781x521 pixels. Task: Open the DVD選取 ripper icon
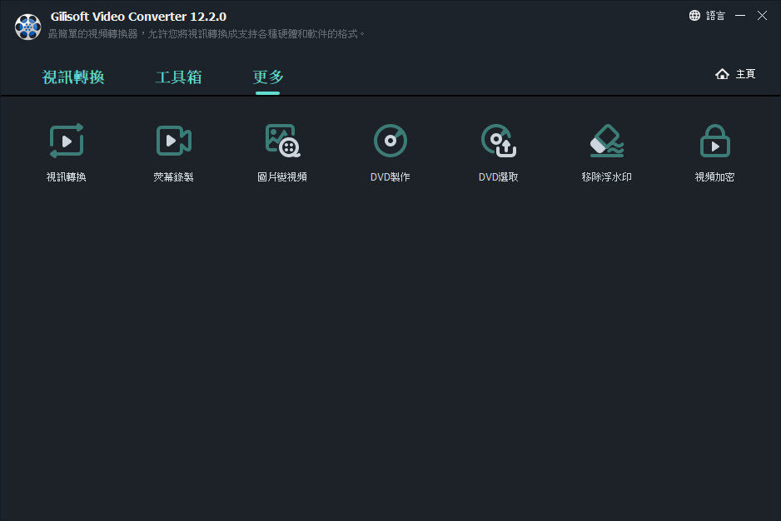pyautogui.click(x=499, y=141)
